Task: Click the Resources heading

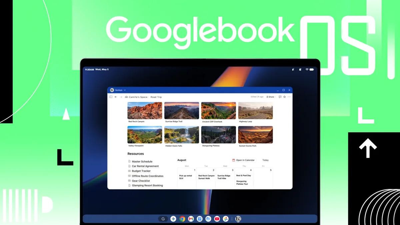Action: 136,154
